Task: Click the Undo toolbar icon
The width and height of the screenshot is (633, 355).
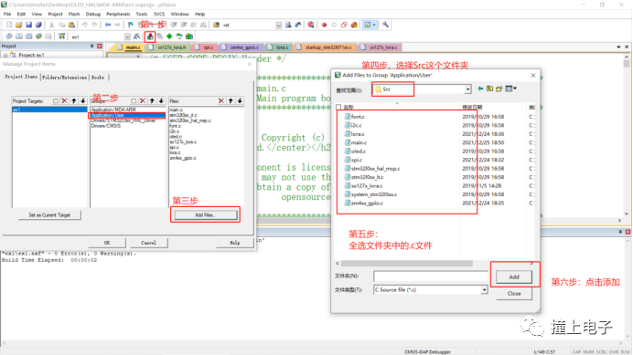Action: coord(84,25)
